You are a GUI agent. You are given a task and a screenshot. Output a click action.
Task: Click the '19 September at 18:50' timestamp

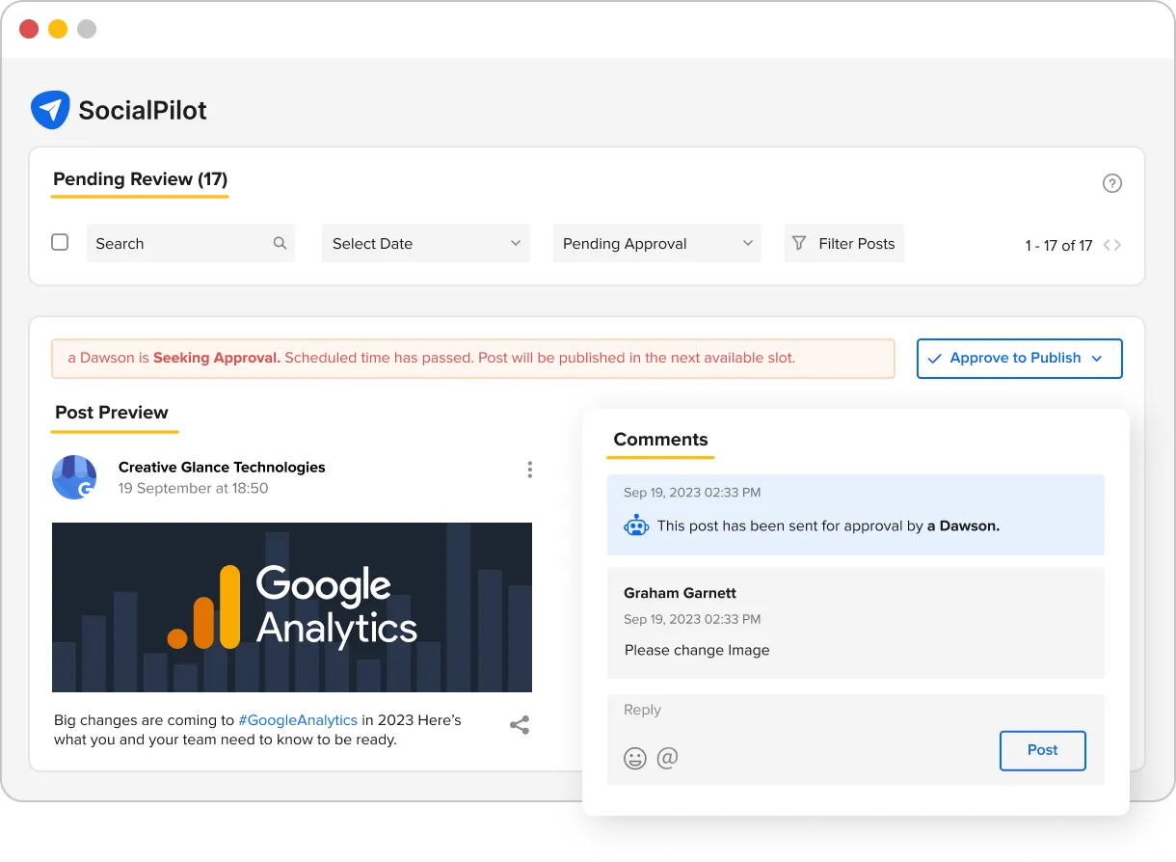[194, 488]
